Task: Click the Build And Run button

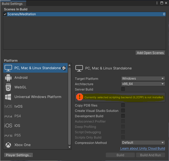Action: click(151, 155)
